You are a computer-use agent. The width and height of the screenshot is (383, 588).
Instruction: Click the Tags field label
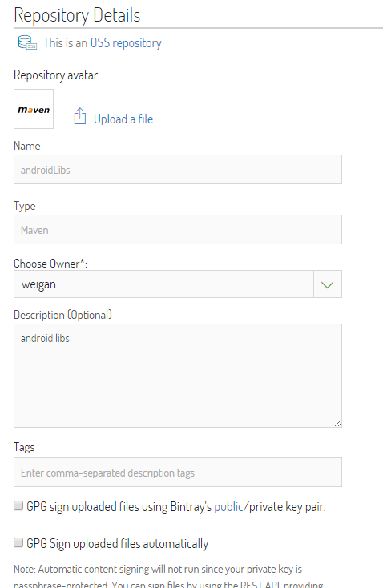tap(24, 447)
